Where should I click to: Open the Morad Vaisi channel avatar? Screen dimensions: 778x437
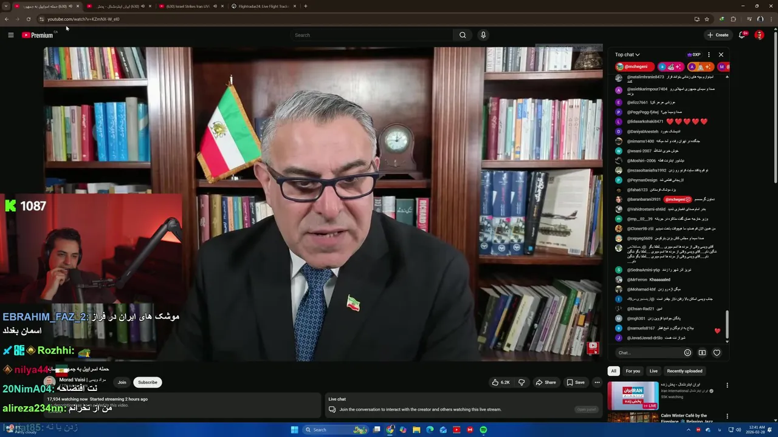49,382
